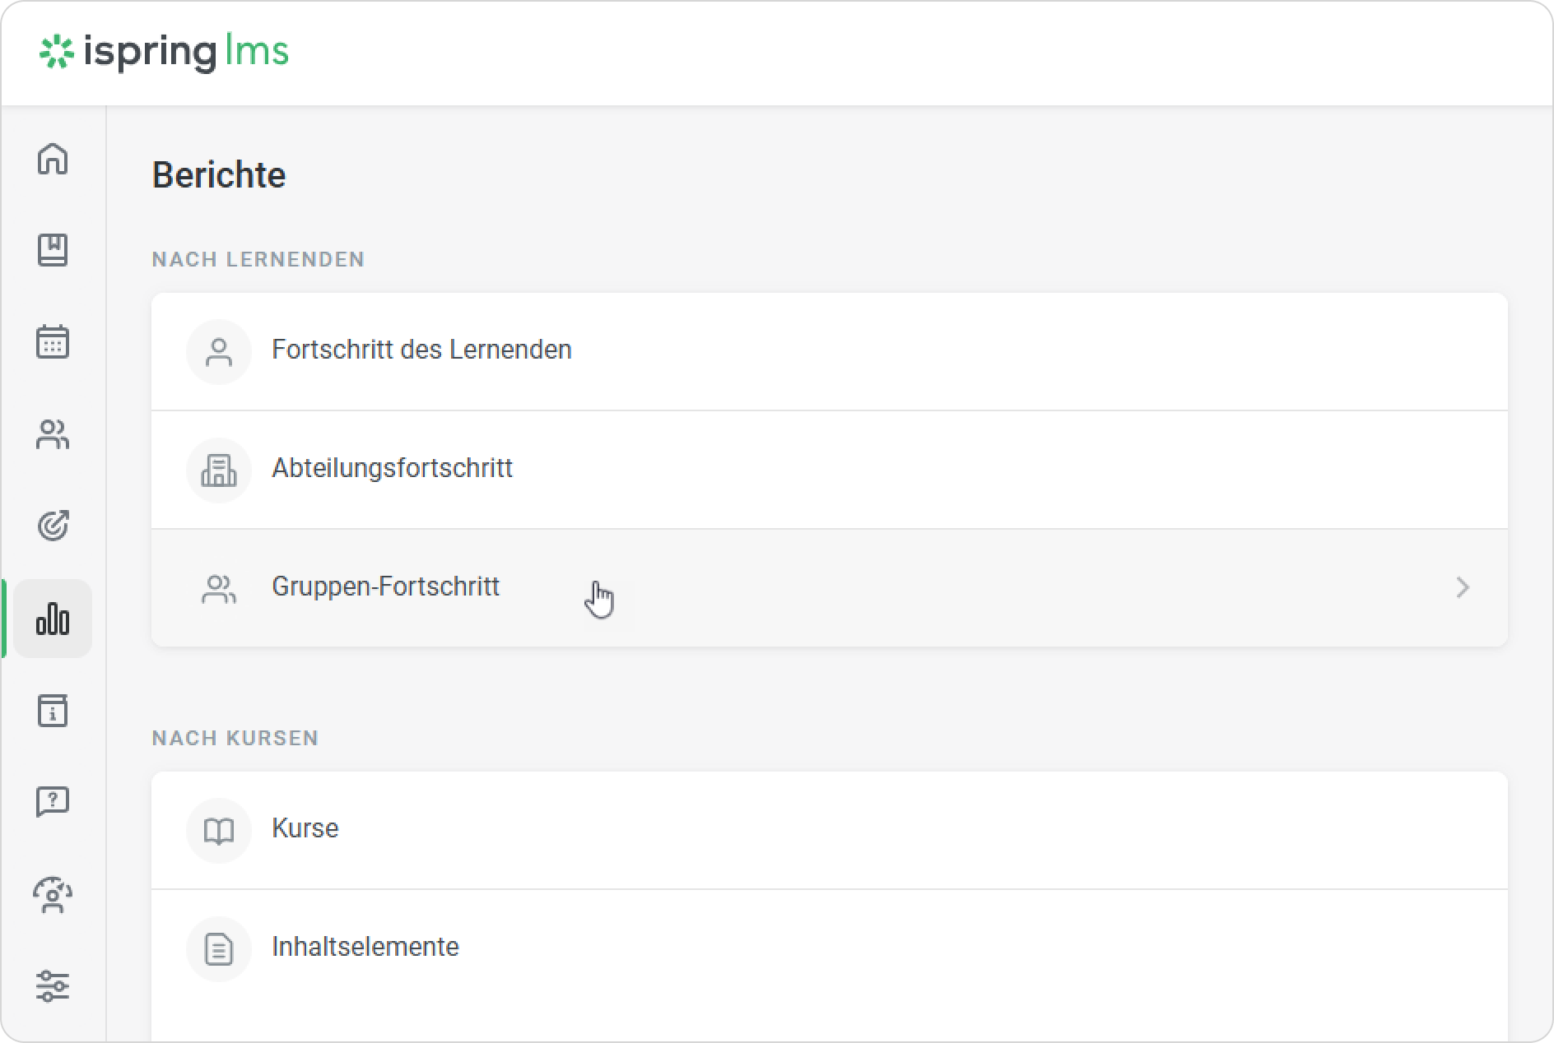
Task: Click the building icon beside Abteilungsfortschritt
Action: 218,471
